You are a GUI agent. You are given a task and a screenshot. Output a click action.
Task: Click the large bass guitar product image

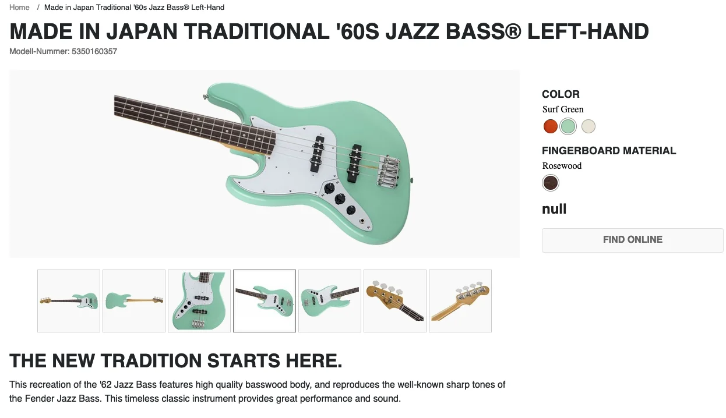click(x=265, y=164)
